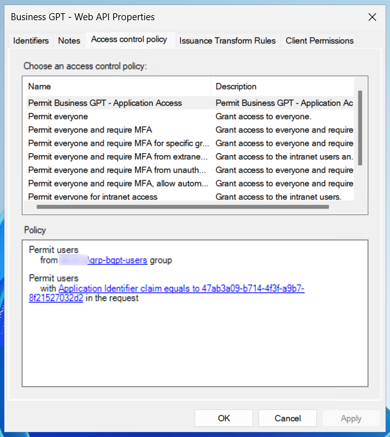The height and width of the screenshot is (437, 390).
Task: Select Permit everyone for intranet access row
Action: point(190,196)
